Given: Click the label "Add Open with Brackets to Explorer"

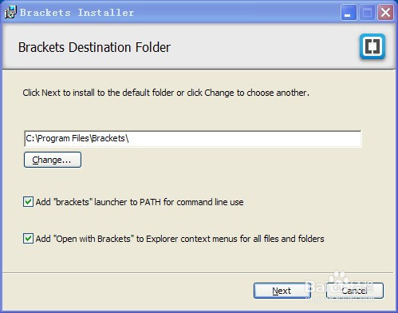Looking at the screenshot, I should click(x=180, y=239).
